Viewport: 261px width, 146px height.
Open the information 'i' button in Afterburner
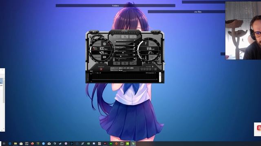pos(133,37)
